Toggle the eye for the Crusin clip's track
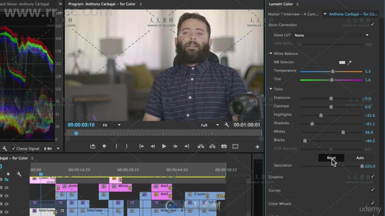The image size is (385, 216). point(6,196)
